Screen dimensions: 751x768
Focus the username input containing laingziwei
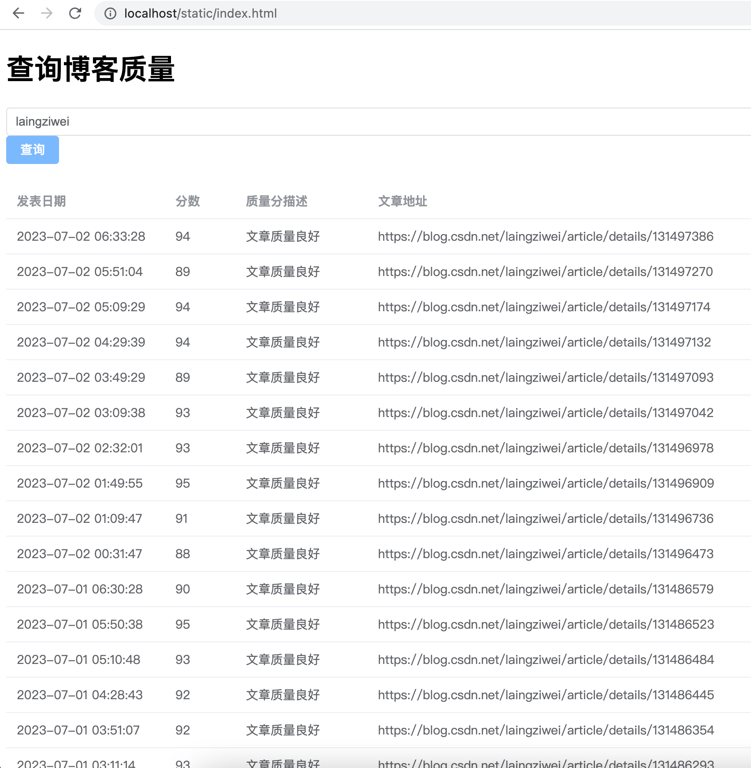(379, 122)
